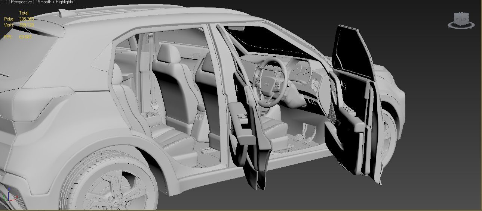Open the Perspective viewport label menu

[22, 2]
